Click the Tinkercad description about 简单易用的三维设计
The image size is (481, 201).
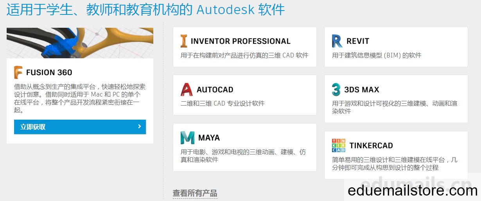[395, 163]
